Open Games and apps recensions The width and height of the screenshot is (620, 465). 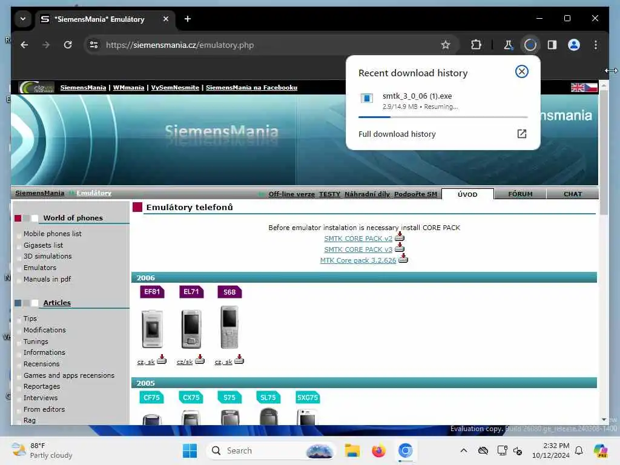[x=69, y=375]
